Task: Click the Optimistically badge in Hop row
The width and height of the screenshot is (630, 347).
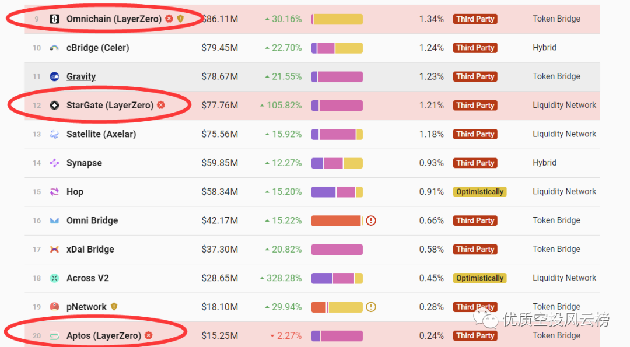Action: 480,191
